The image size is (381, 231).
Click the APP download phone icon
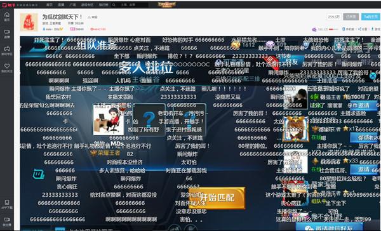(x=7, y=202)
